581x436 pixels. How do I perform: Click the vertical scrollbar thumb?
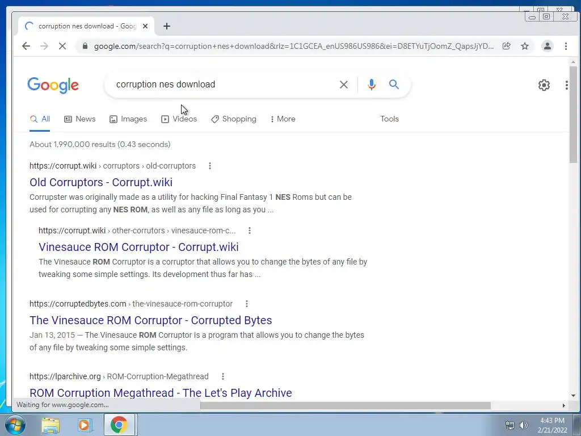[573, 114]
